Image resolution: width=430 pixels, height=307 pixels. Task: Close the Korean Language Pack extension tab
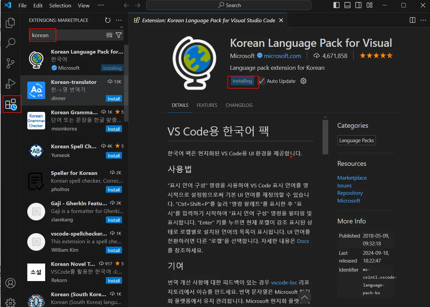[281, 20]
